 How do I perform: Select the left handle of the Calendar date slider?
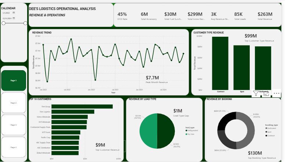click(x=3, y=23)
